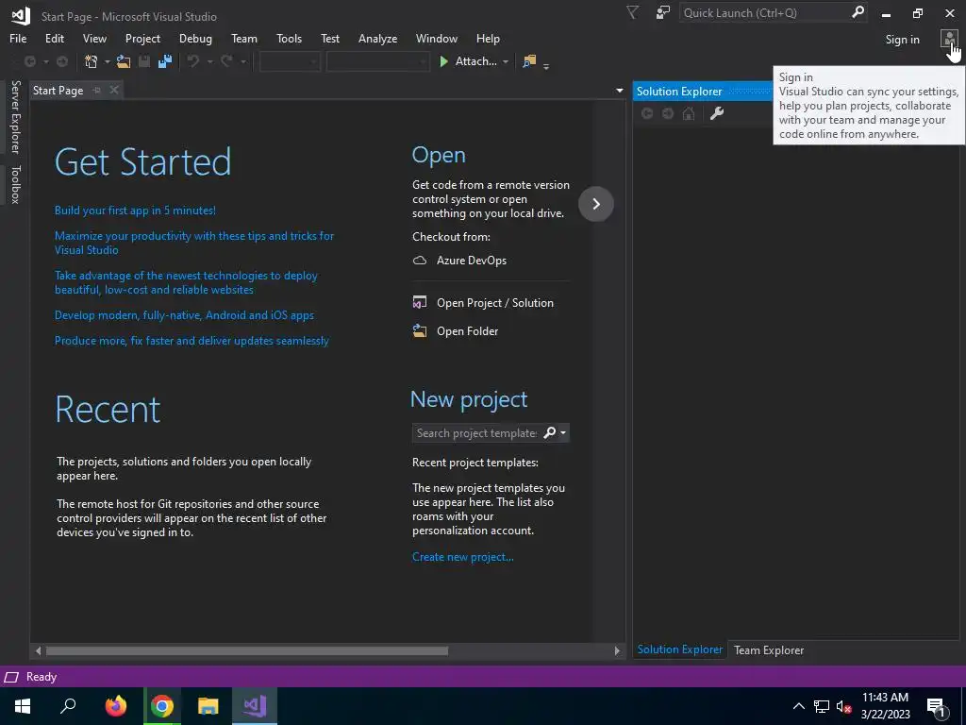Viewport: 966px width, 725px height.
Task: Click the Find in Files toolbar icon
Action: [x=529, y=61]
